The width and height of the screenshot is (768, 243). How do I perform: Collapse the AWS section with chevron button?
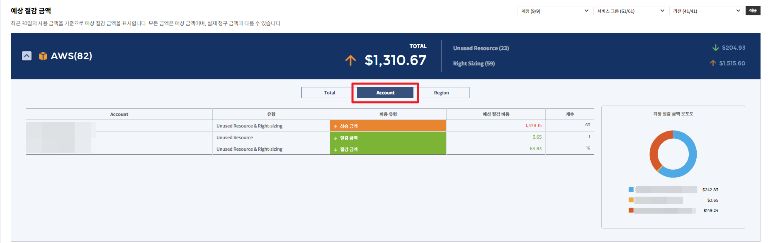tap(27, 56)
